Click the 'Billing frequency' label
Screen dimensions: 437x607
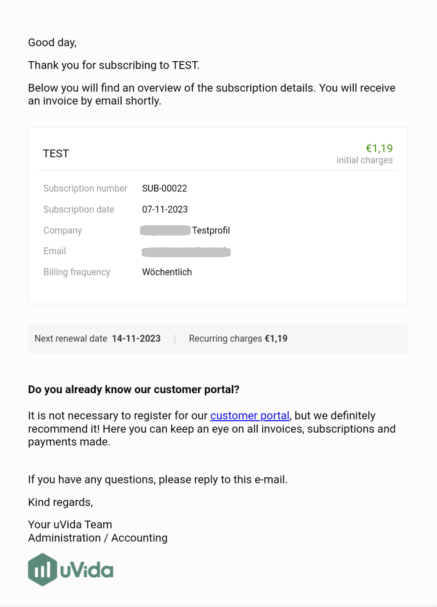(x=77, y=272)
